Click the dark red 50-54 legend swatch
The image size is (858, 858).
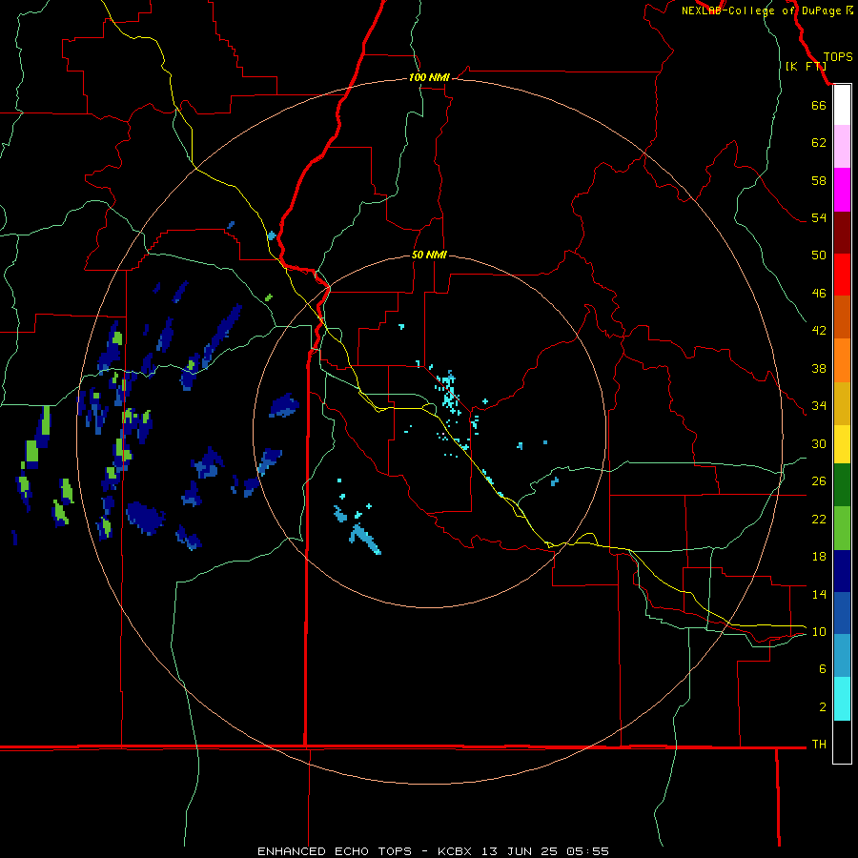842,233
